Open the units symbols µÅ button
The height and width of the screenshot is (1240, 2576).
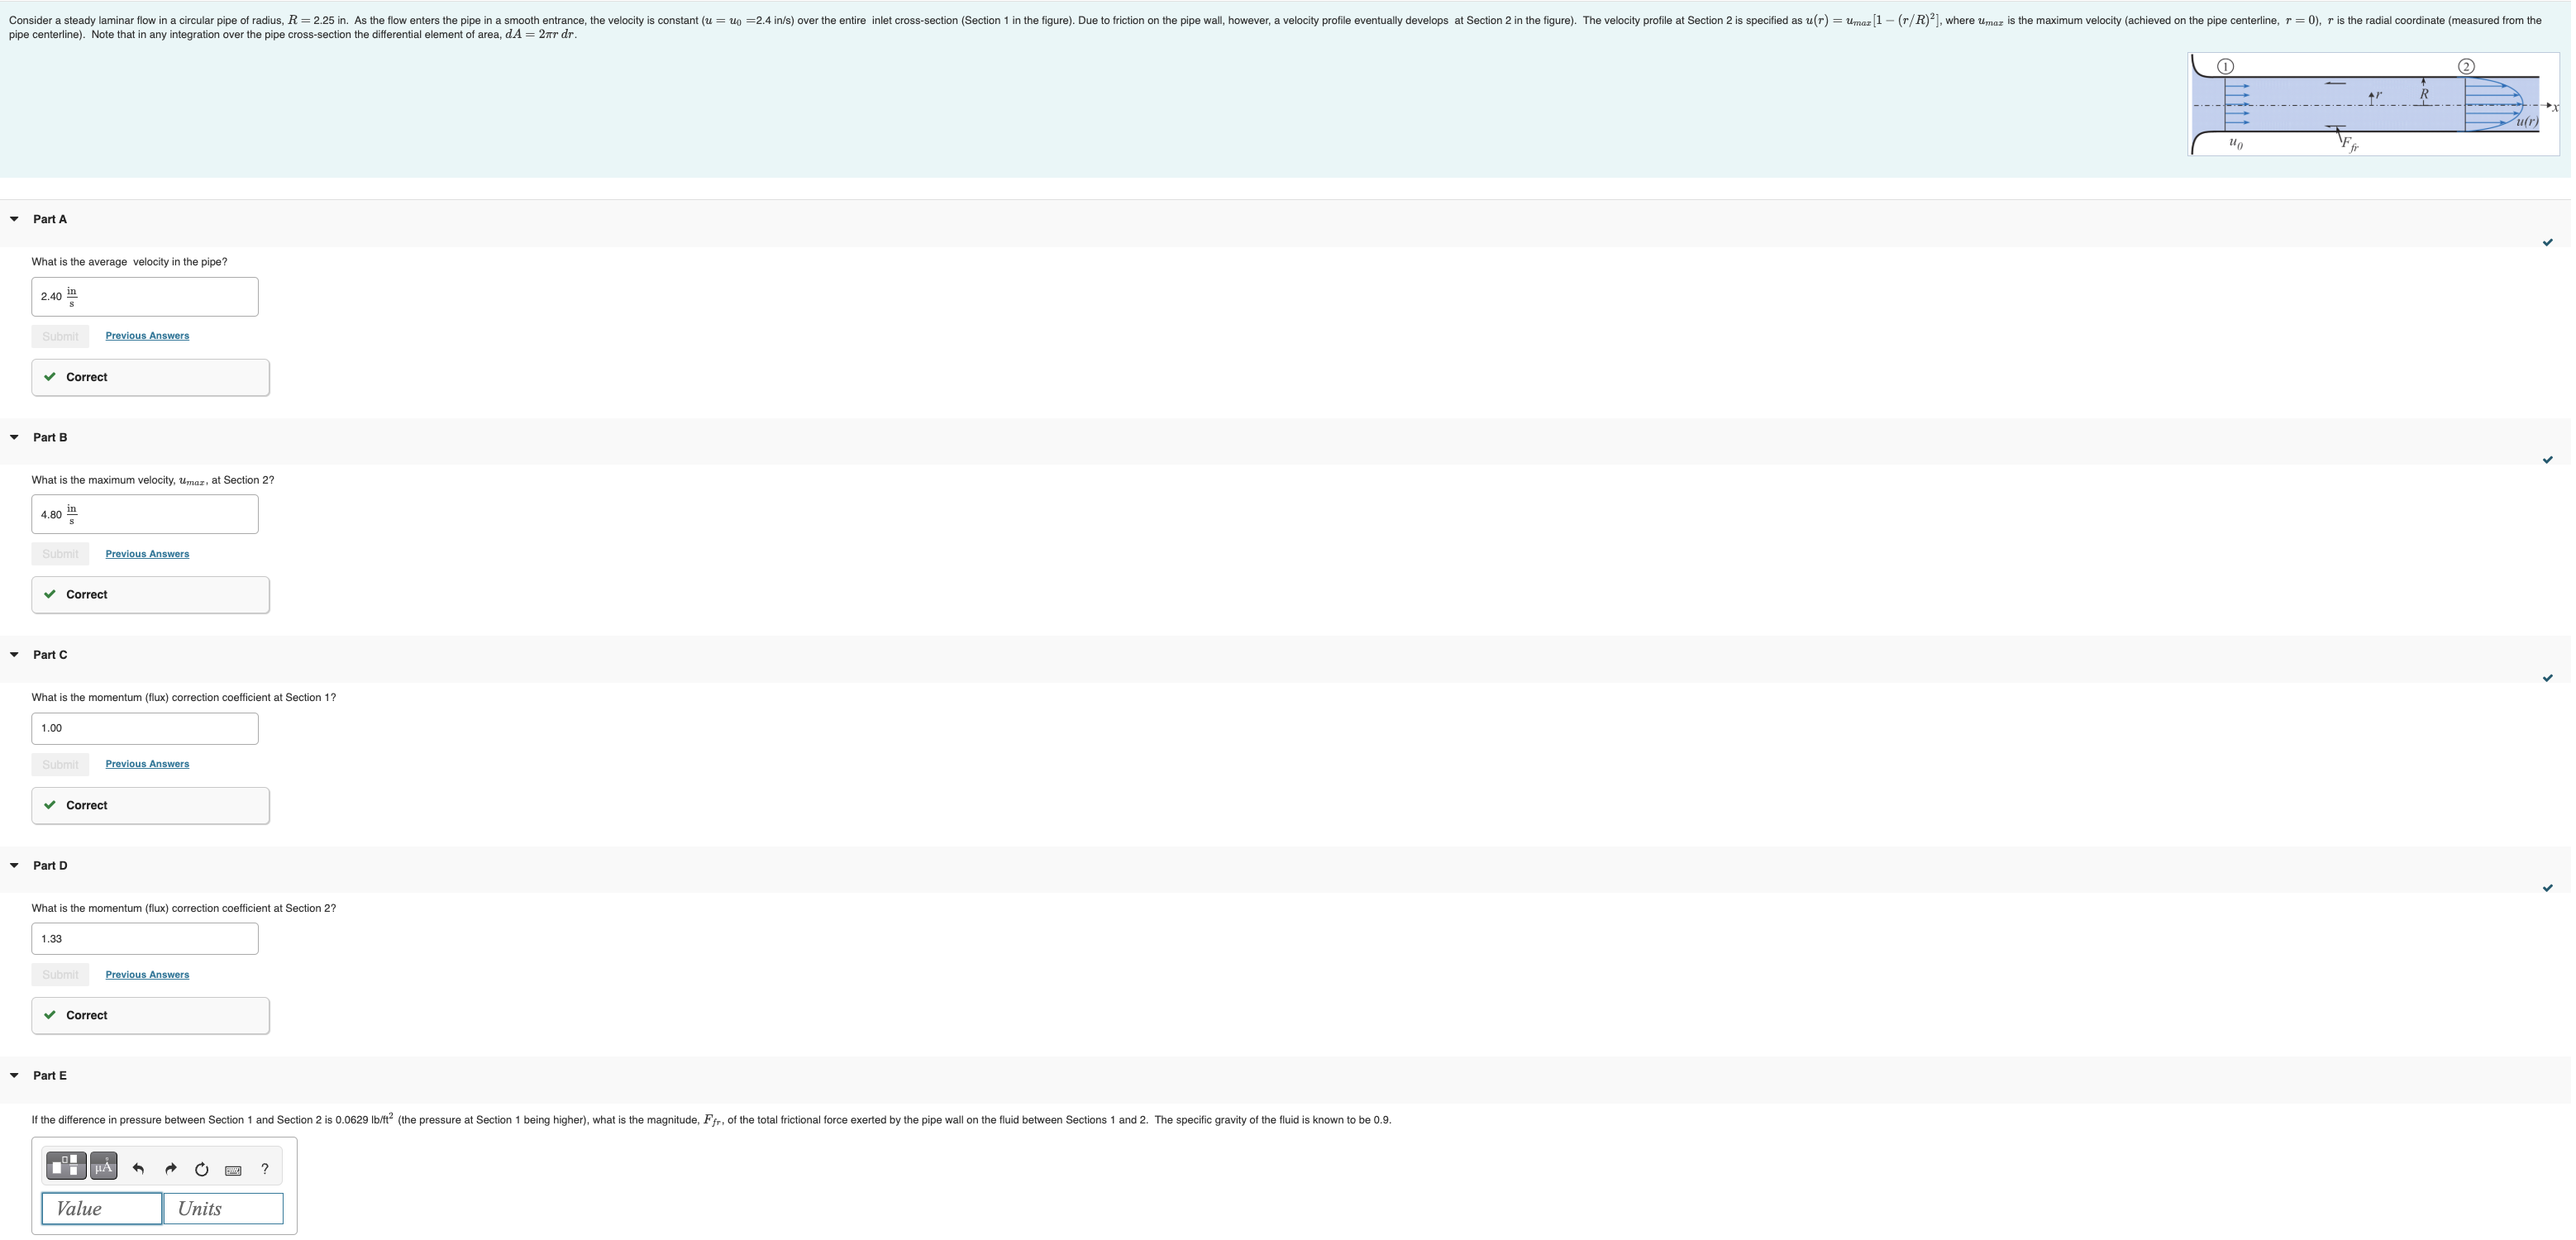pyautogui.click(x=104, y=1166)
